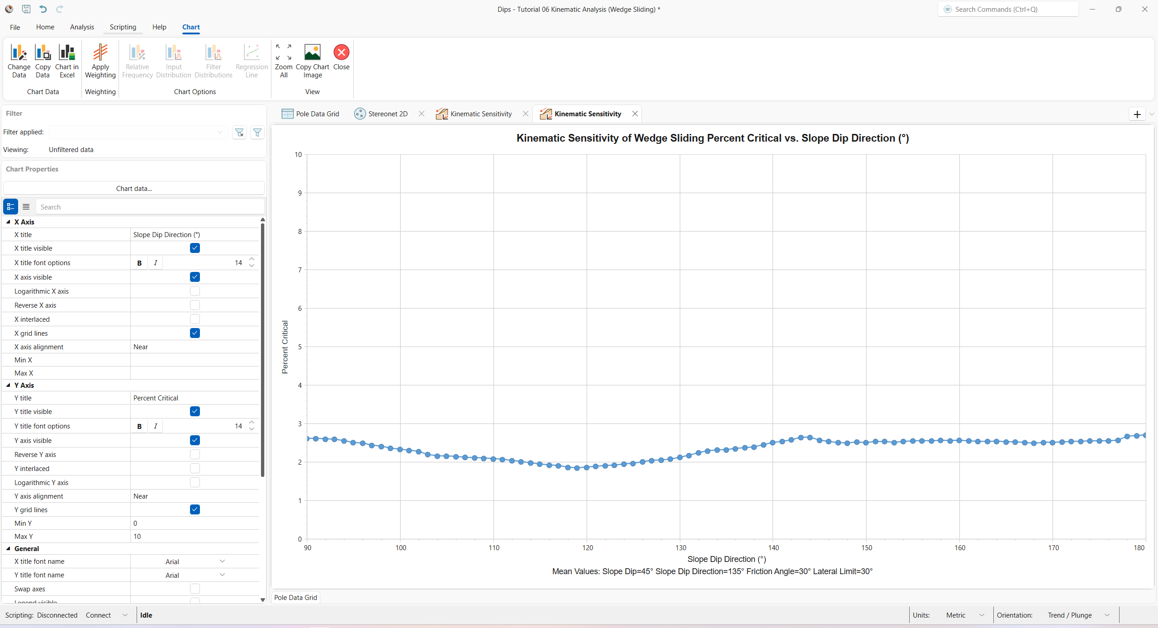Add a Regression Line to the chart
The image size is (1158, 628).
252,60
